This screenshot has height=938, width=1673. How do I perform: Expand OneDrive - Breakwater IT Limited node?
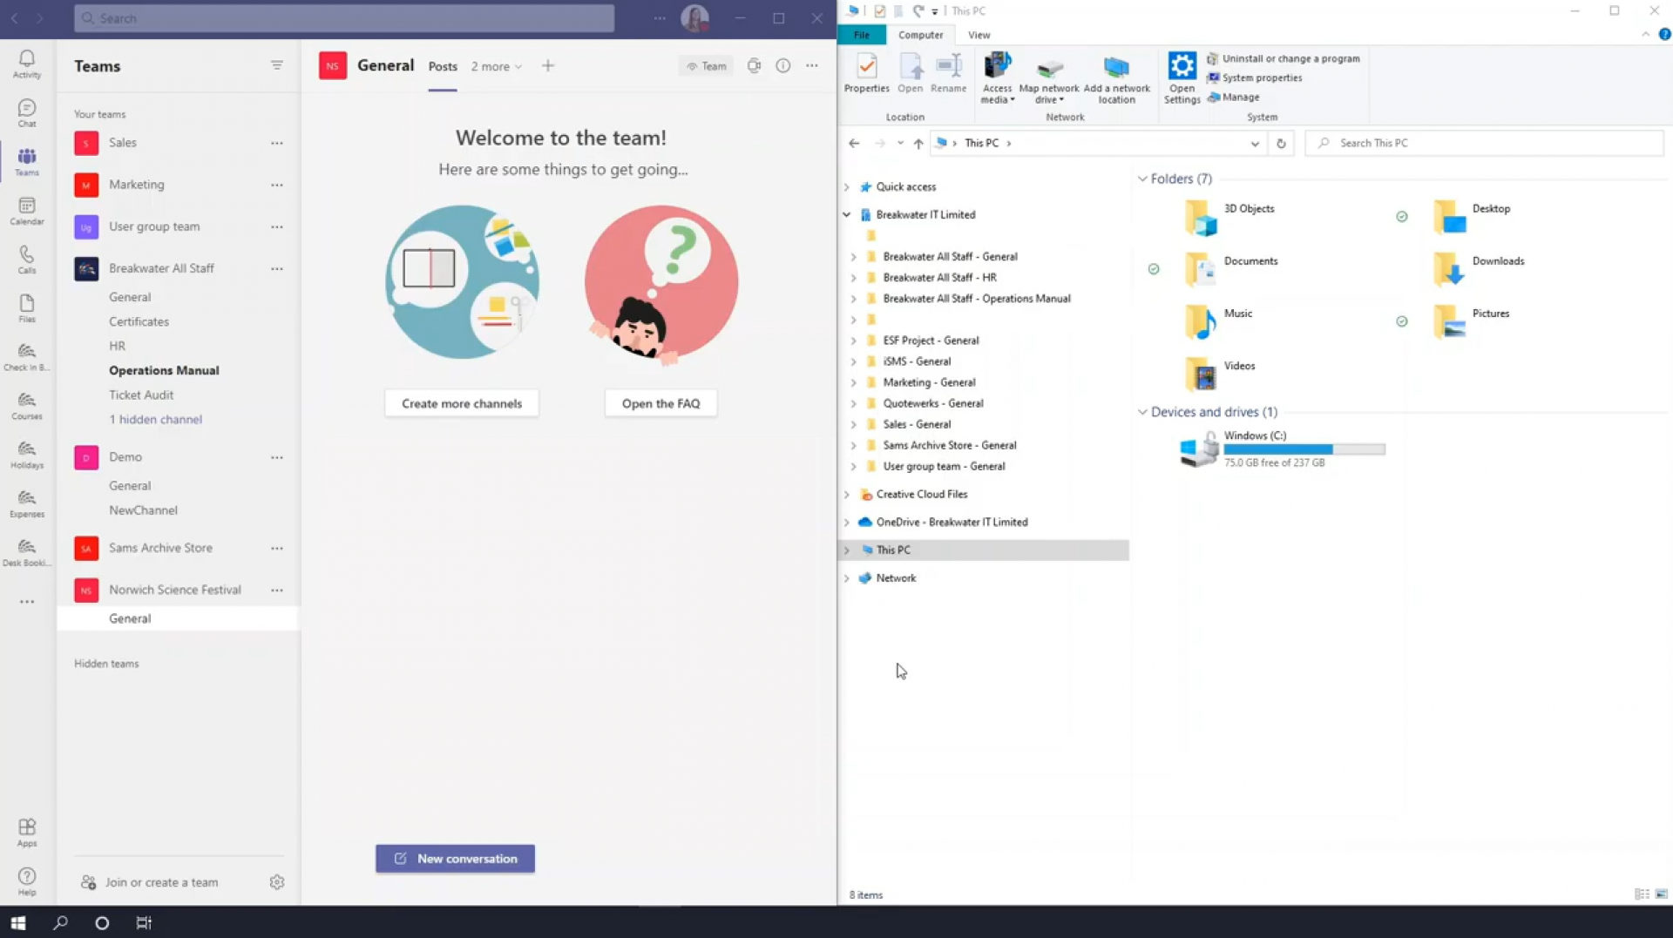click(846, 523)
